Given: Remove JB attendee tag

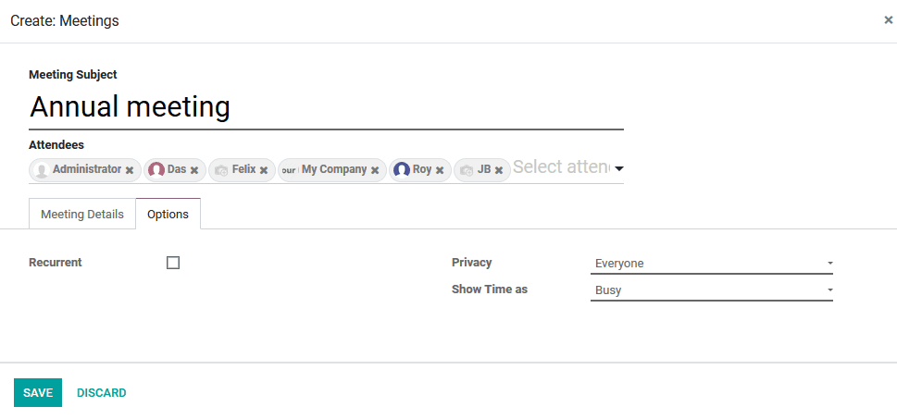Looking at the screenshot, I should click(x=499, y=170).
